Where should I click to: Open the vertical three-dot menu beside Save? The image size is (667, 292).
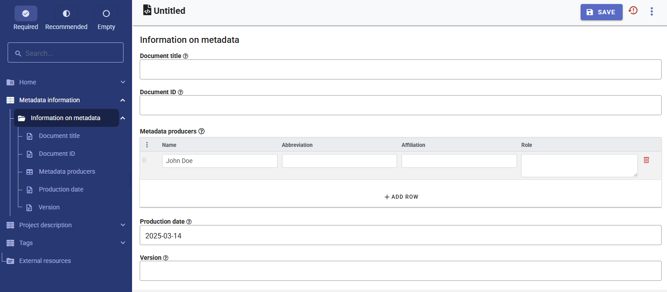(x=651, y=12)
